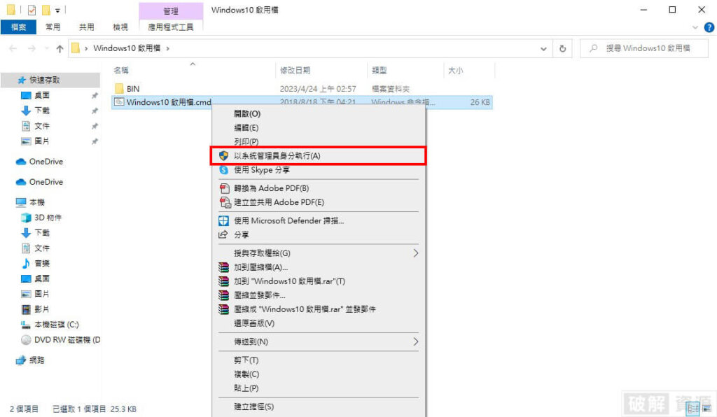The image size is (717, 417).
Task: Open 快速存取 in the navigation pane
Action: pyautogui.click(x=44, y=80)
